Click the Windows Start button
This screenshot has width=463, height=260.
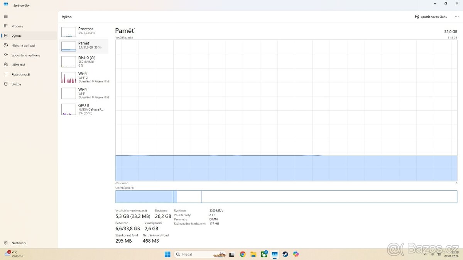point(167,254)
